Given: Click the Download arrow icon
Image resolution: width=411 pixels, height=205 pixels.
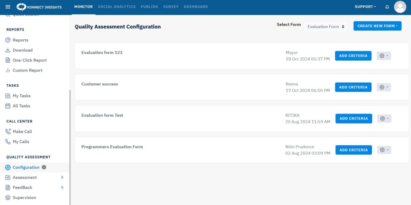Looking at the screenshot, I should tap(8, 50).
